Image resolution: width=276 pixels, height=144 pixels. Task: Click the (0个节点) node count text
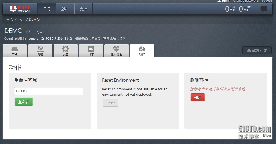pyautogui.click(x=35, y=31)
